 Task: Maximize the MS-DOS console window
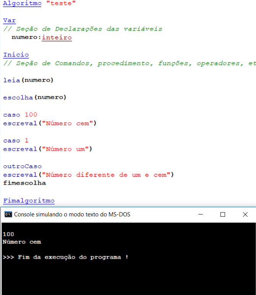223,214
